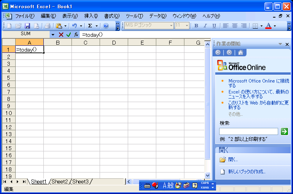
Task: Close the 作業の開始 task pane
Action: (287, 44)
